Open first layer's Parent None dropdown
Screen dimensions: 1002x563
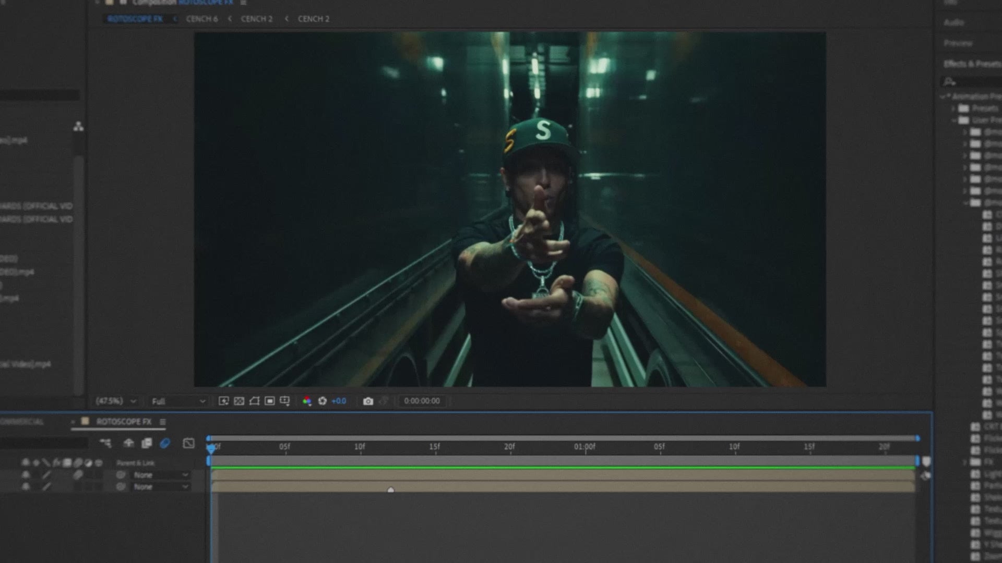tap(161, 475)
